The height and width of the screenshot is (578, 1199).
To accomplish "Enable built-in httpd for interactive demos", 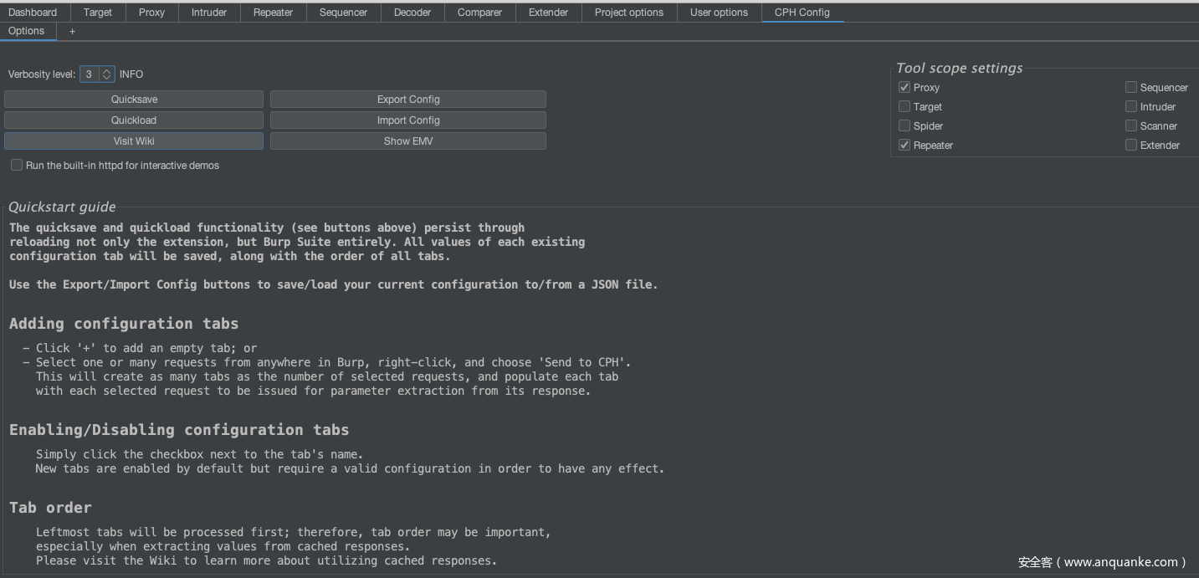I will tap(17, 166).
